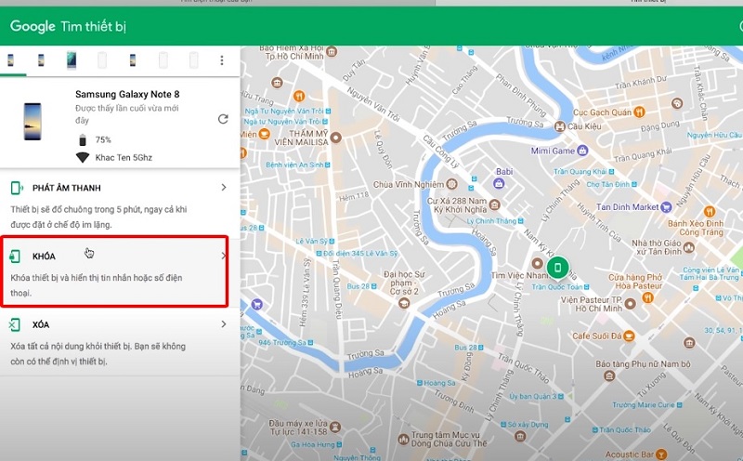
Task: Switch to the first device tab with green underline
Action: click(x=11, y=60)
